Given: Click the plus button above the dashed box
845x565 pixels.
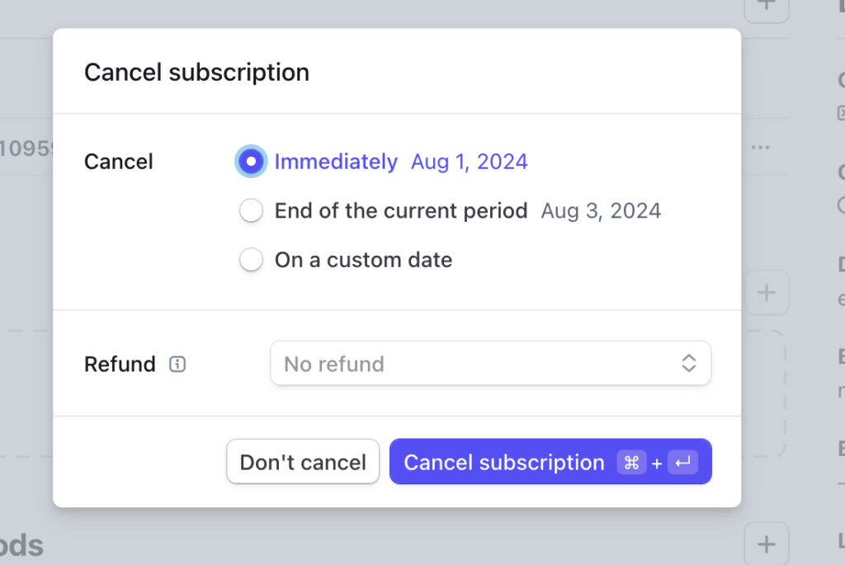Looking at the screenshot, I should pos(767,292).
